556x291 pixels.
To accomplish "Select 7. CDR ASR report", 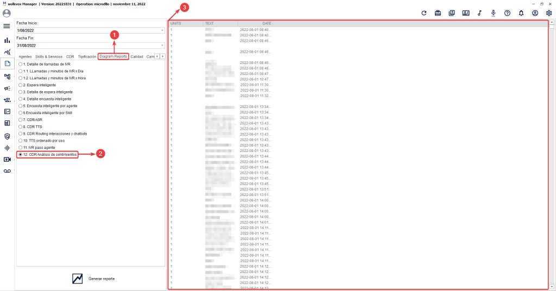I will 30,120.
